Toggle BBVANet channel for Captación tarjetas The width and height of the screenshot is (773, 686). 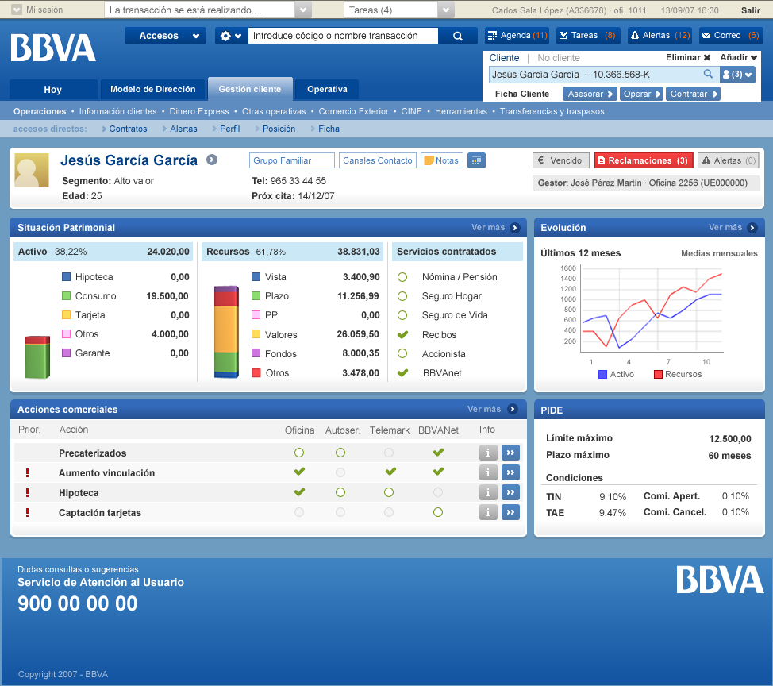coord(438,512)
